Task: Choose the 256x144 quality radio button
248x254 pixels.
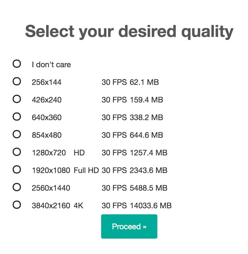Action: point(17,82)
